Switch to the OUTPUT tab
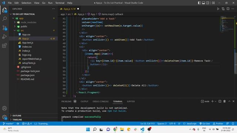The width and height of the screenshot is (237, 133). 84,102
